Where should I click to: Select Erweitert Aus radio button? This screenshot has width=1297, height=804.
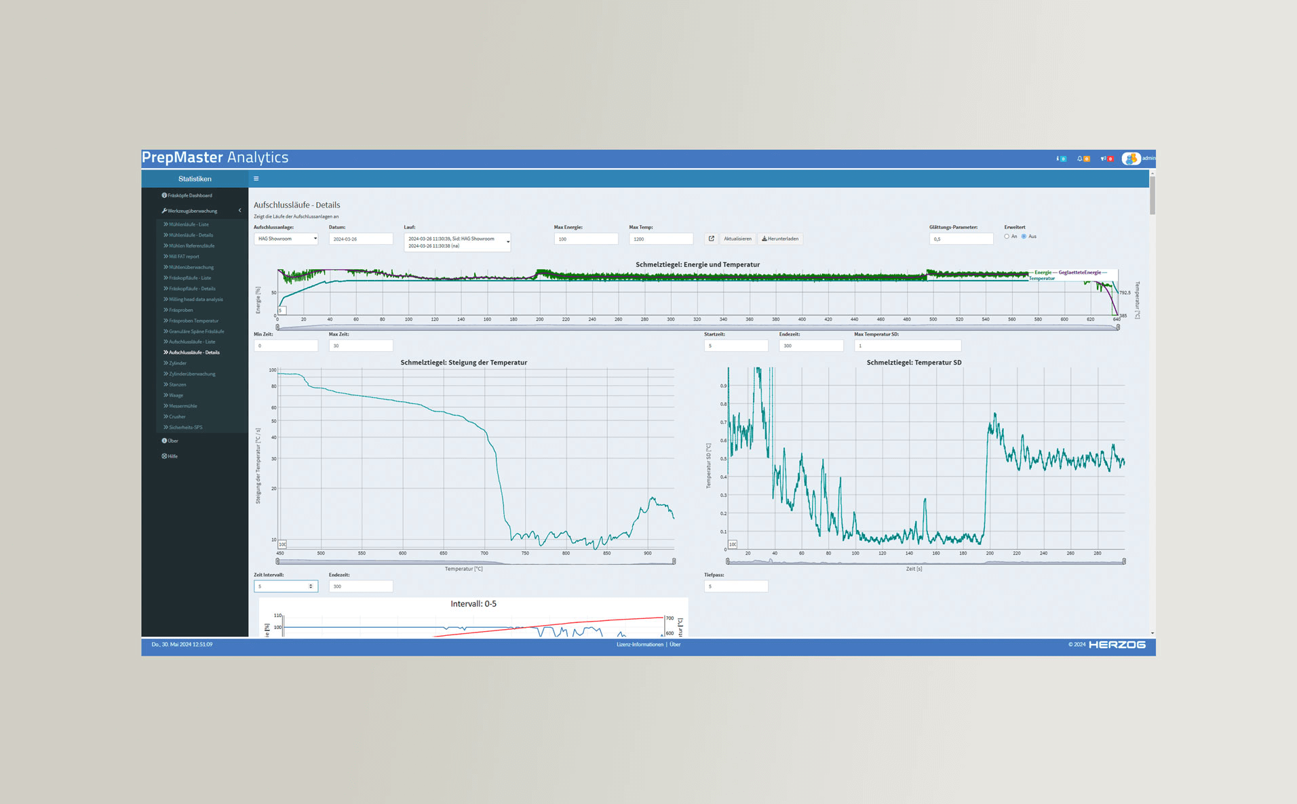tap(1024, 237)
